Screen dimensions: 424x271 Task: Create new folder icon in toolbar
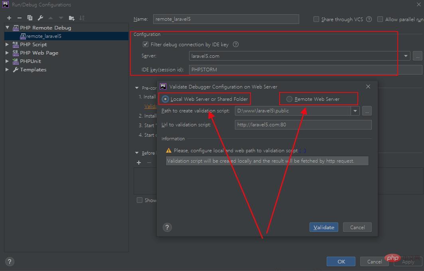coord(71,18)
